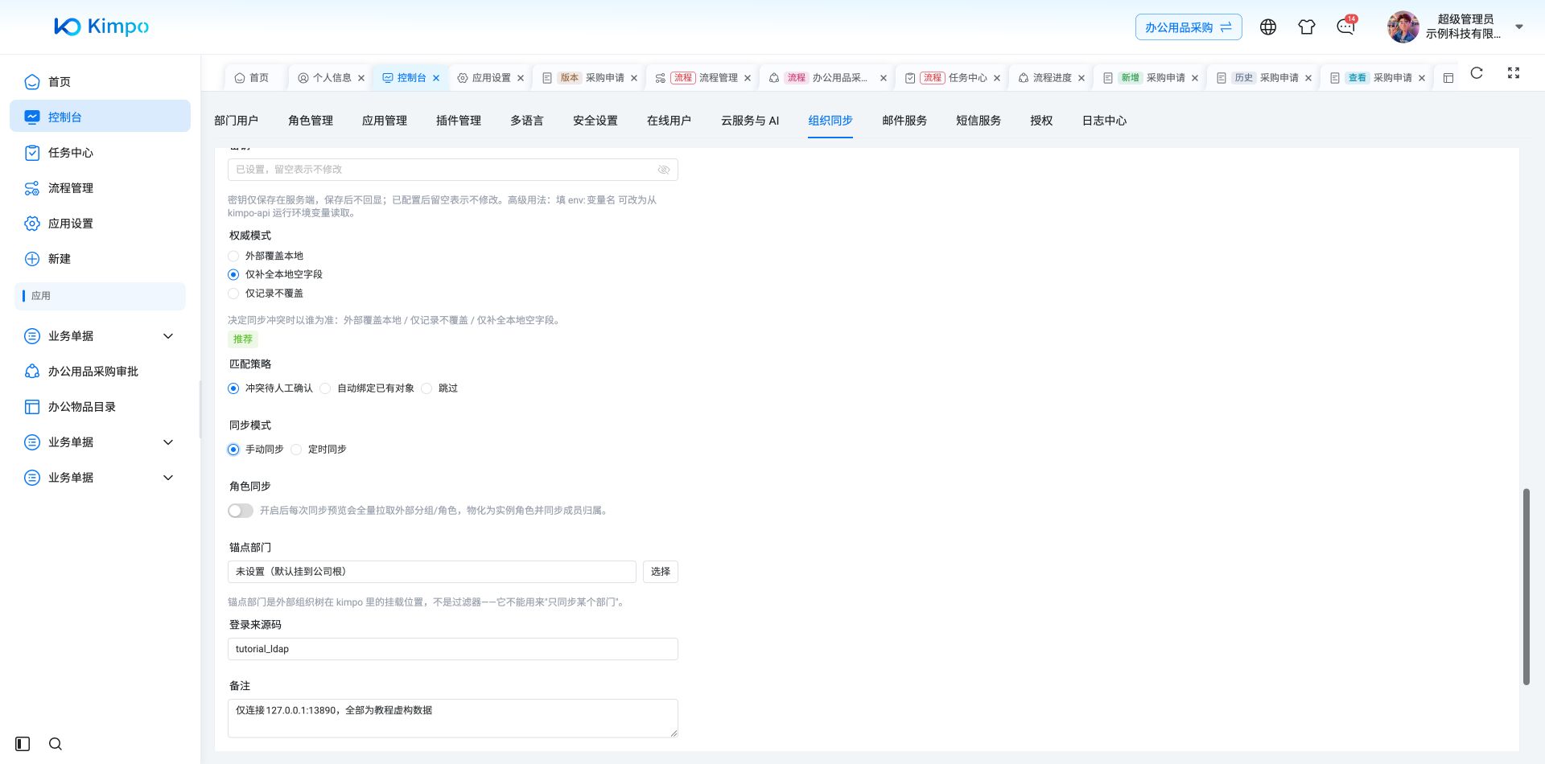Go to 首页 in sidebar
The width and height of the screenshot is (1545, 764).
(100, 81)
